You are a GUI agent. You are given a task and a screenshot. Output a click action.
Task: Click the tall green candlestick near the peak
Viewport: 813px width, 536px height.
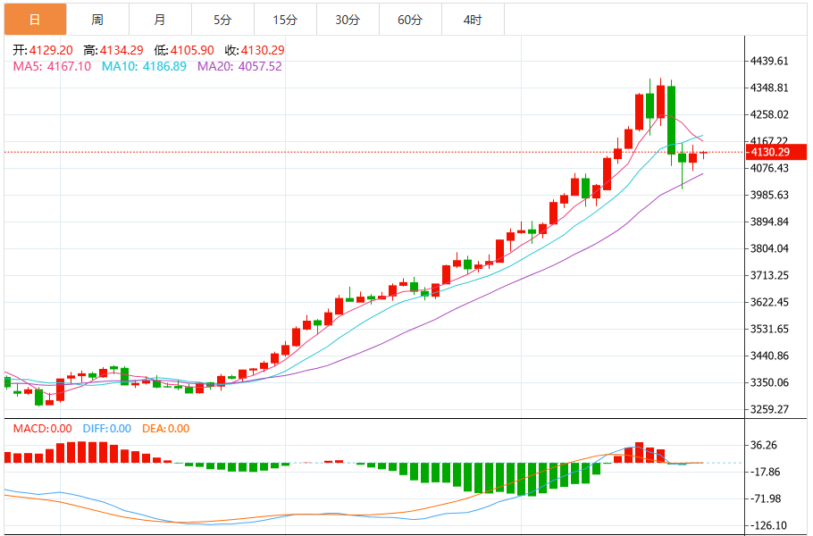pos(671,121)
